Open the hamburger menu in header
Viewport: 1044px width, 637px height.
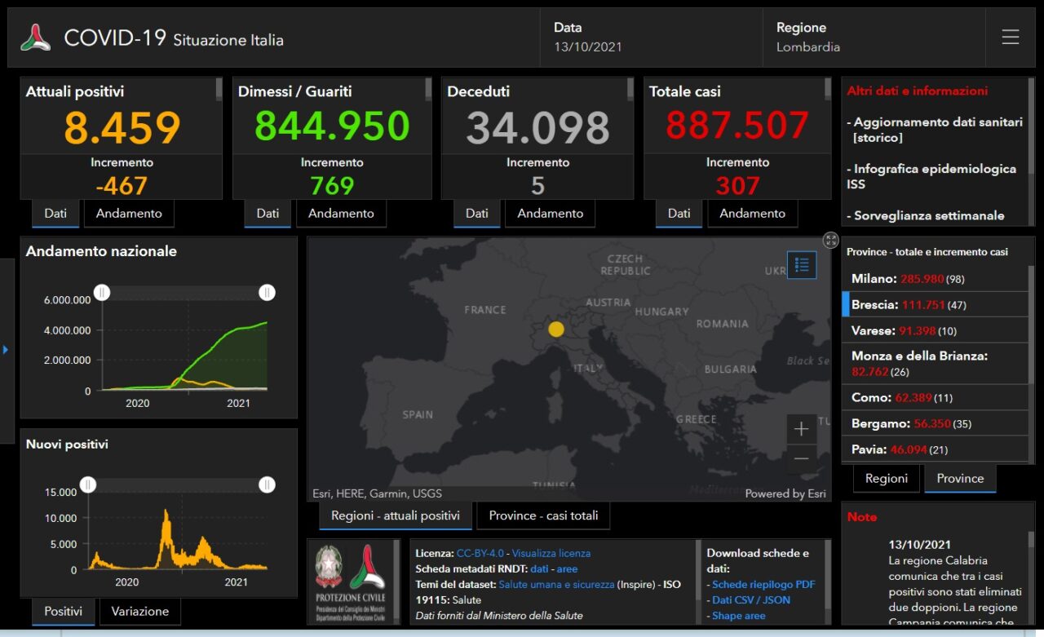click(1011, 38)
